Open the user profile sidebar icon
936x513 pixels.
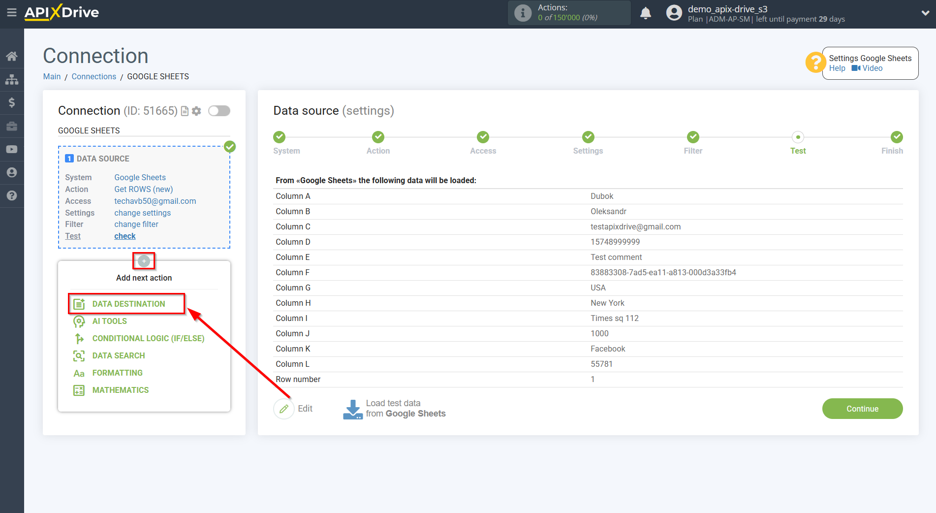pos(12,172)
